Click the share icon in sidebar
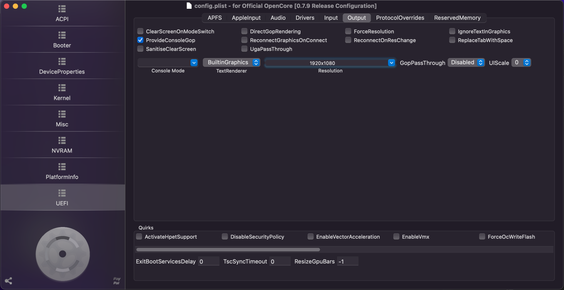 pyautogui.click(x=9, y=281)
